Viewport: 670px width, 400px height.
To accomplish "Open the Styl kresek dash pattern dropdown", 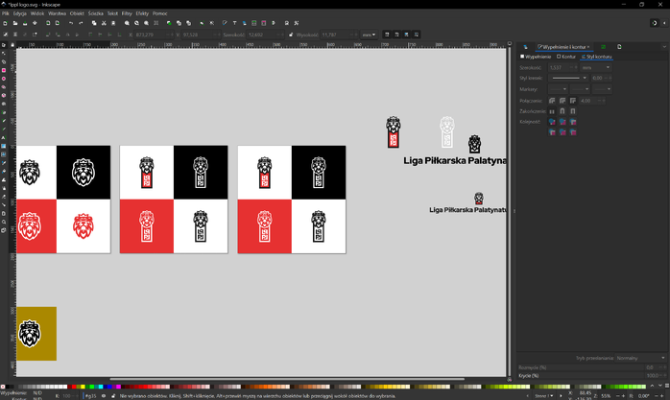I will (x=568, y=78).
